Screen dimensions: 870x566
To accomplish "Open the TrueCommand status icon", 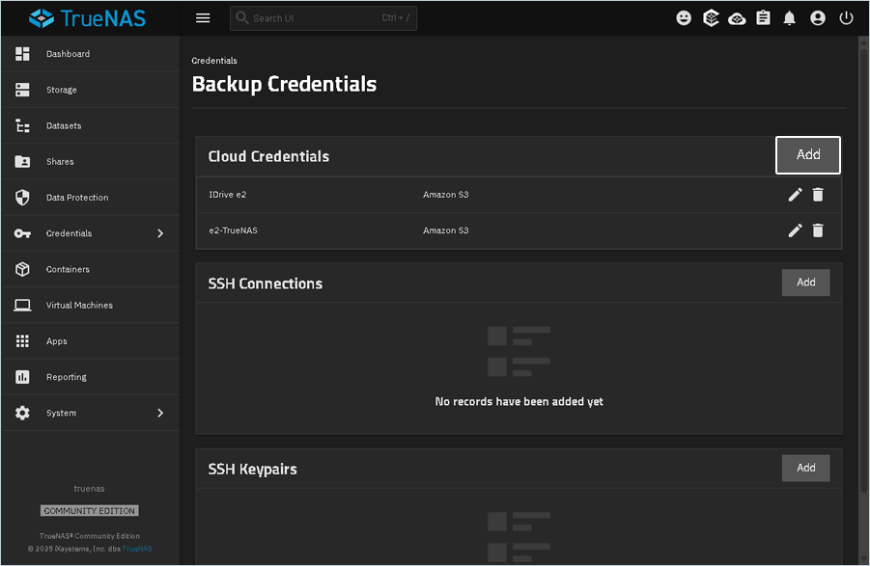I will 711,18.
